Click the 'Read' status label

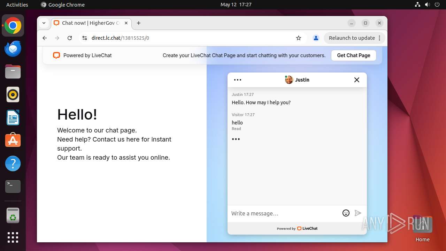point(236,129)
